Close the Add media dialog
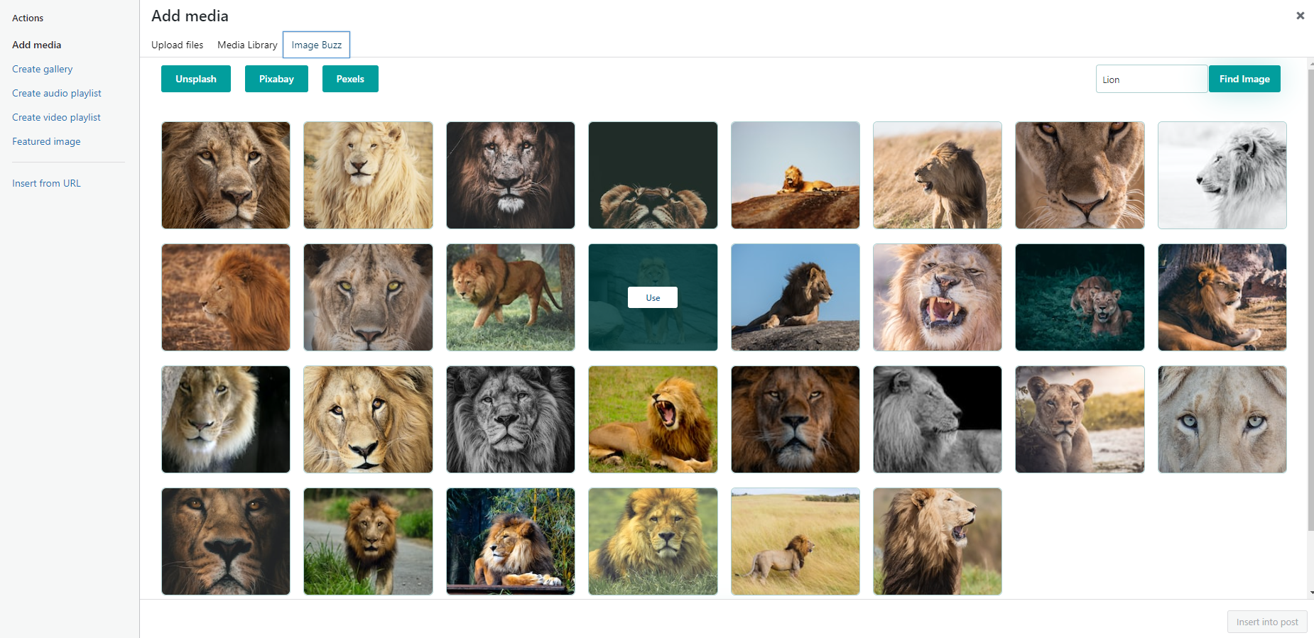 1300,16
